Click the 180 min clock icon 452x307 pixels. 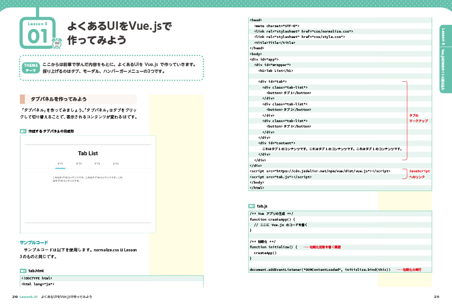pos(57,43)
